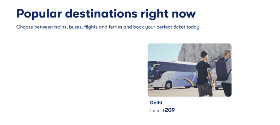The image size is (280, 125).
Task: Click the blue sky area of the photo
Action: (161, 51)
